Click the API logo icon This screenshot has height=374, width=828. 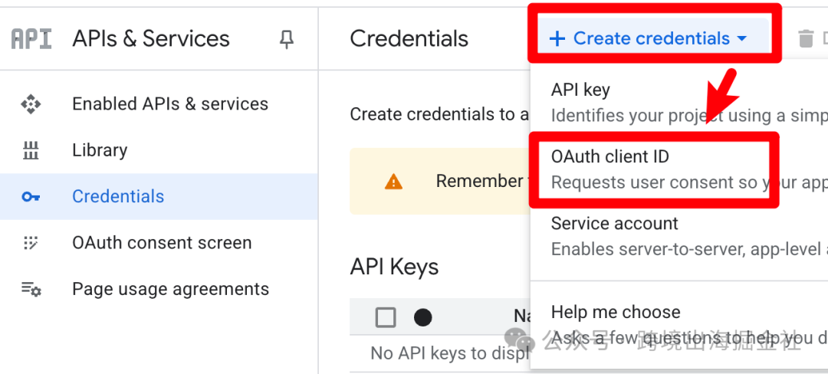31,38
